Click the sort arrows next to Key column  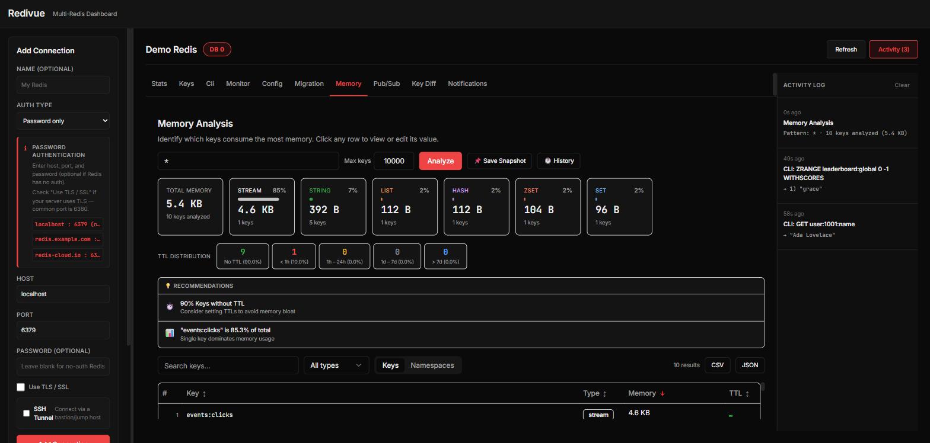click(x=204, y=394)
